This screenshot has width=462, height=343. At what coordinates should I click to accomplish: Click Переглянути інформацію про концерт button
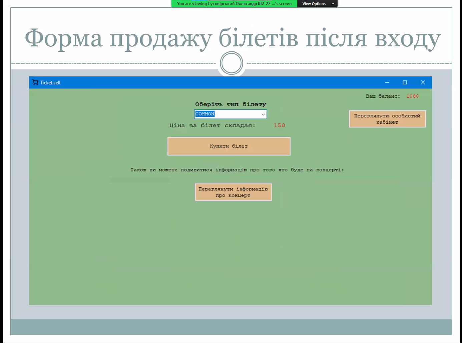[233, 192]
